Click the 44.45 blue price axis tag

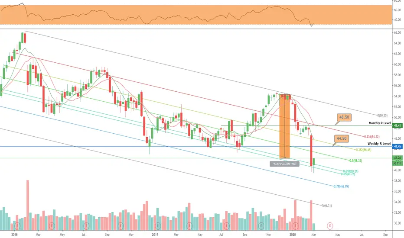397,146
